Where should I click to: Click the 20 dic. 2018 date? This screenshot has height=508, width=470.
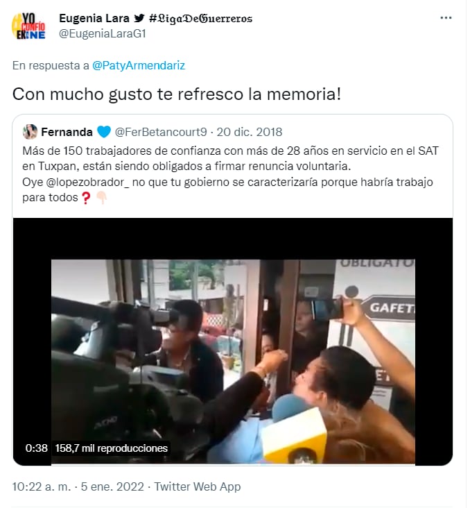(250, 132)
